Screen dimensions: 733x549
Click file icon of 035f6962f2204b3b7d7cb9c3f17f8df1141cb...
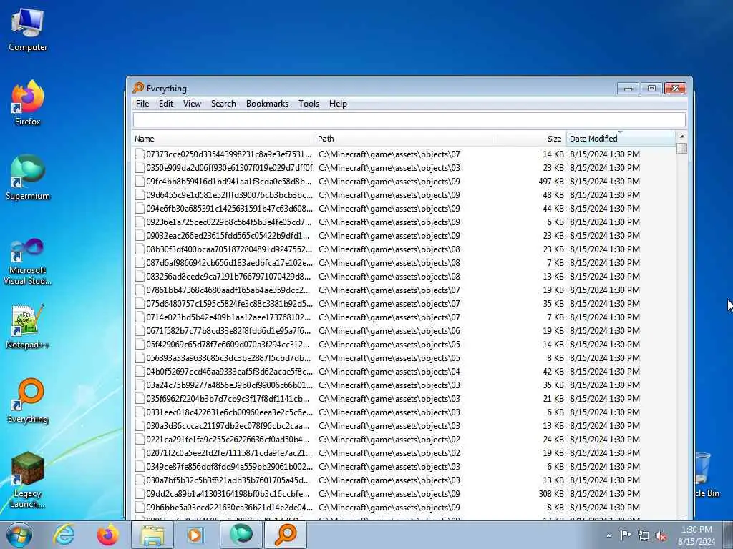[140, 398]
